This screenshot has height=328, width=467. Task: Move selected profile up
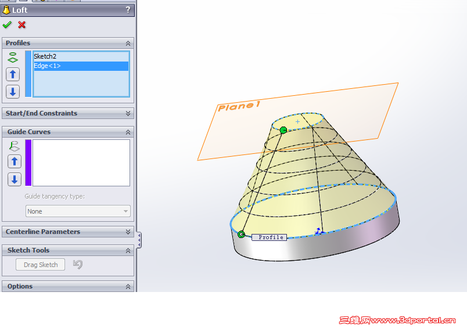(13, 74)
